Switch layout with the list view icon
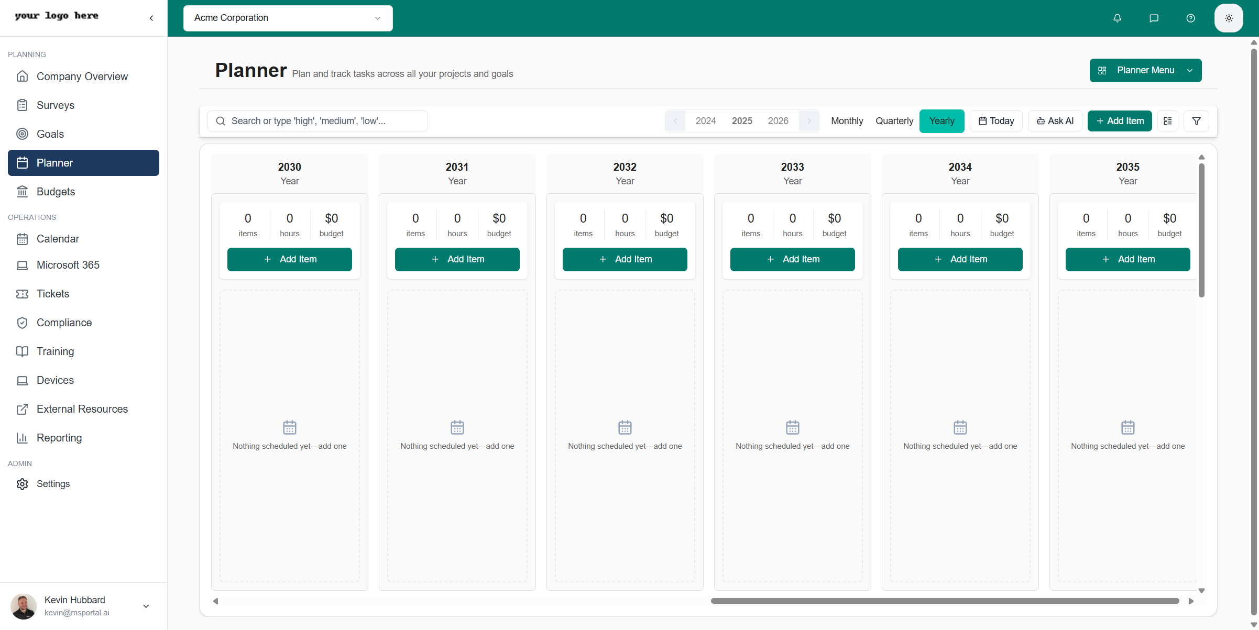 [1167, 121]
